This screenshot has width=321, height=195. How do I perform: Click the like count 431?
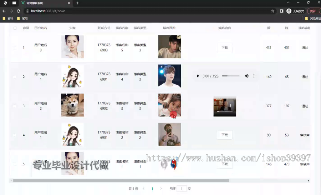tap(269, 47)
